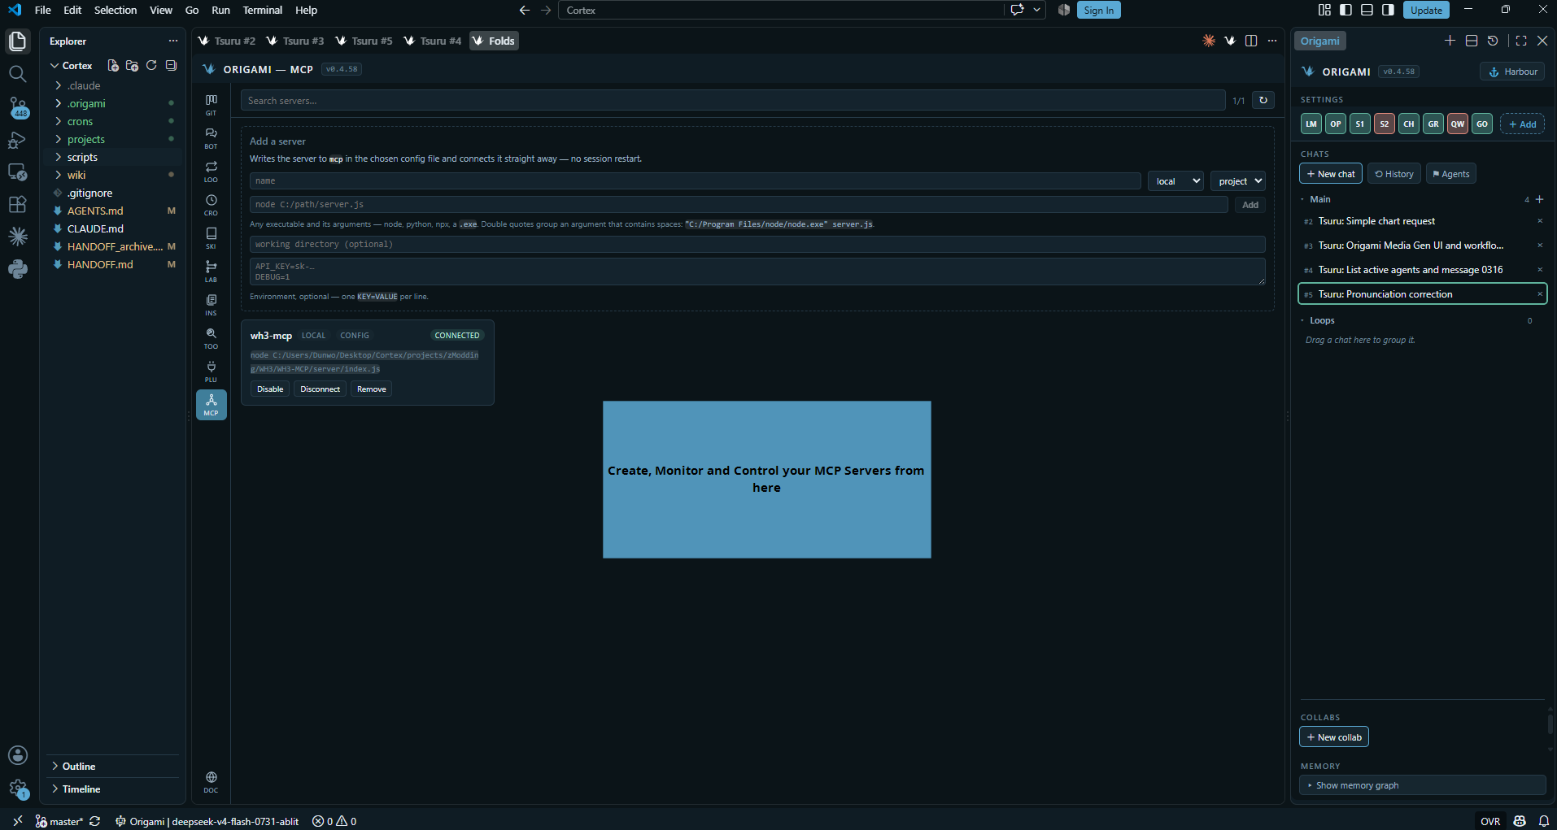Open the PLU plugins section icon
Image resolution: width=1557 pixels, height=830 pixels.
[x=211, y=371]
